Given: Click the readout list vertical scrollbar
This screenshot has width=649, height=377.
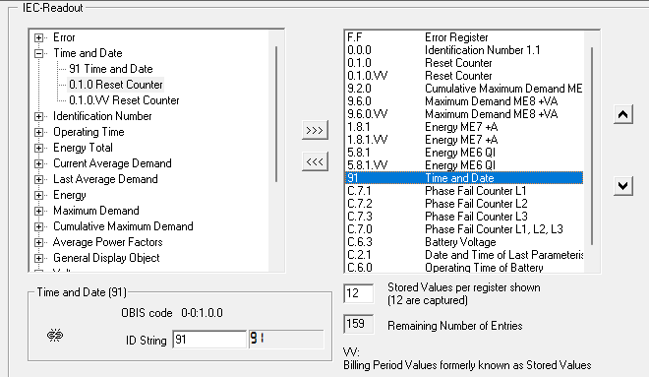Looking at the screenshot, I should click(592, 146).
